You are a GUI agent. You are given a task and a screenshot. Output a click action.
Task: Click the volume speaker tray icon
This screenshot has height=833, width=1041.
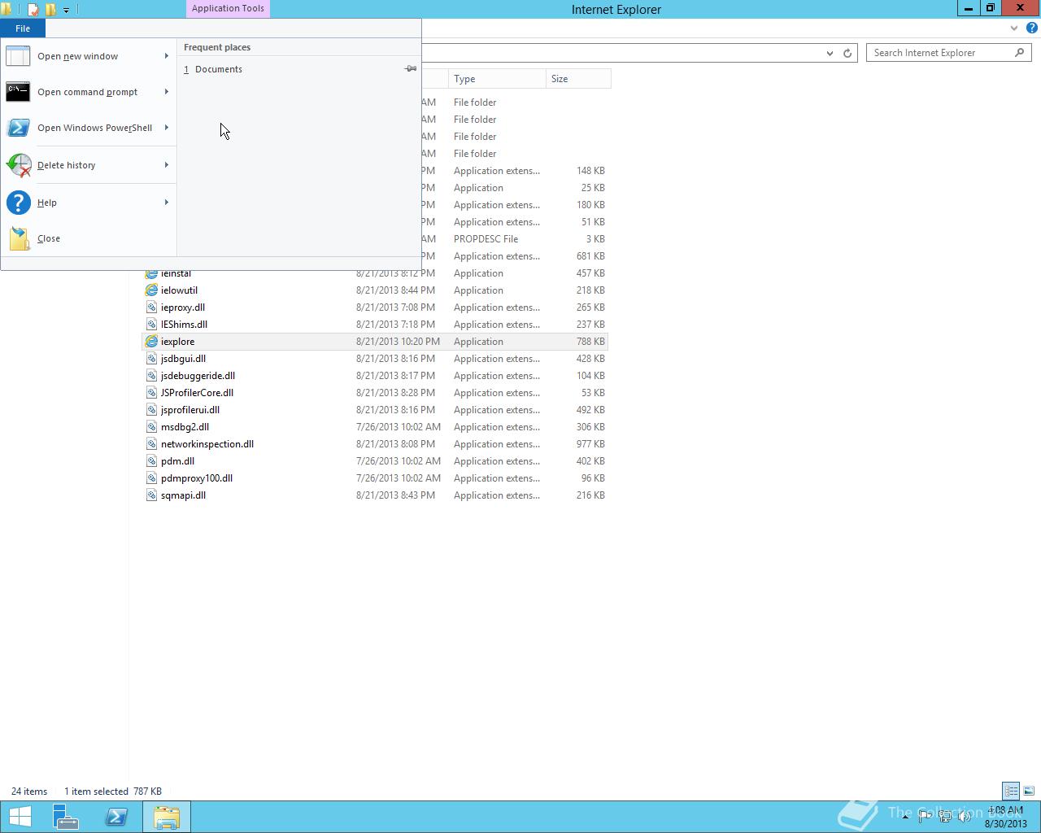pyautogui.click(x=965, y=817)
